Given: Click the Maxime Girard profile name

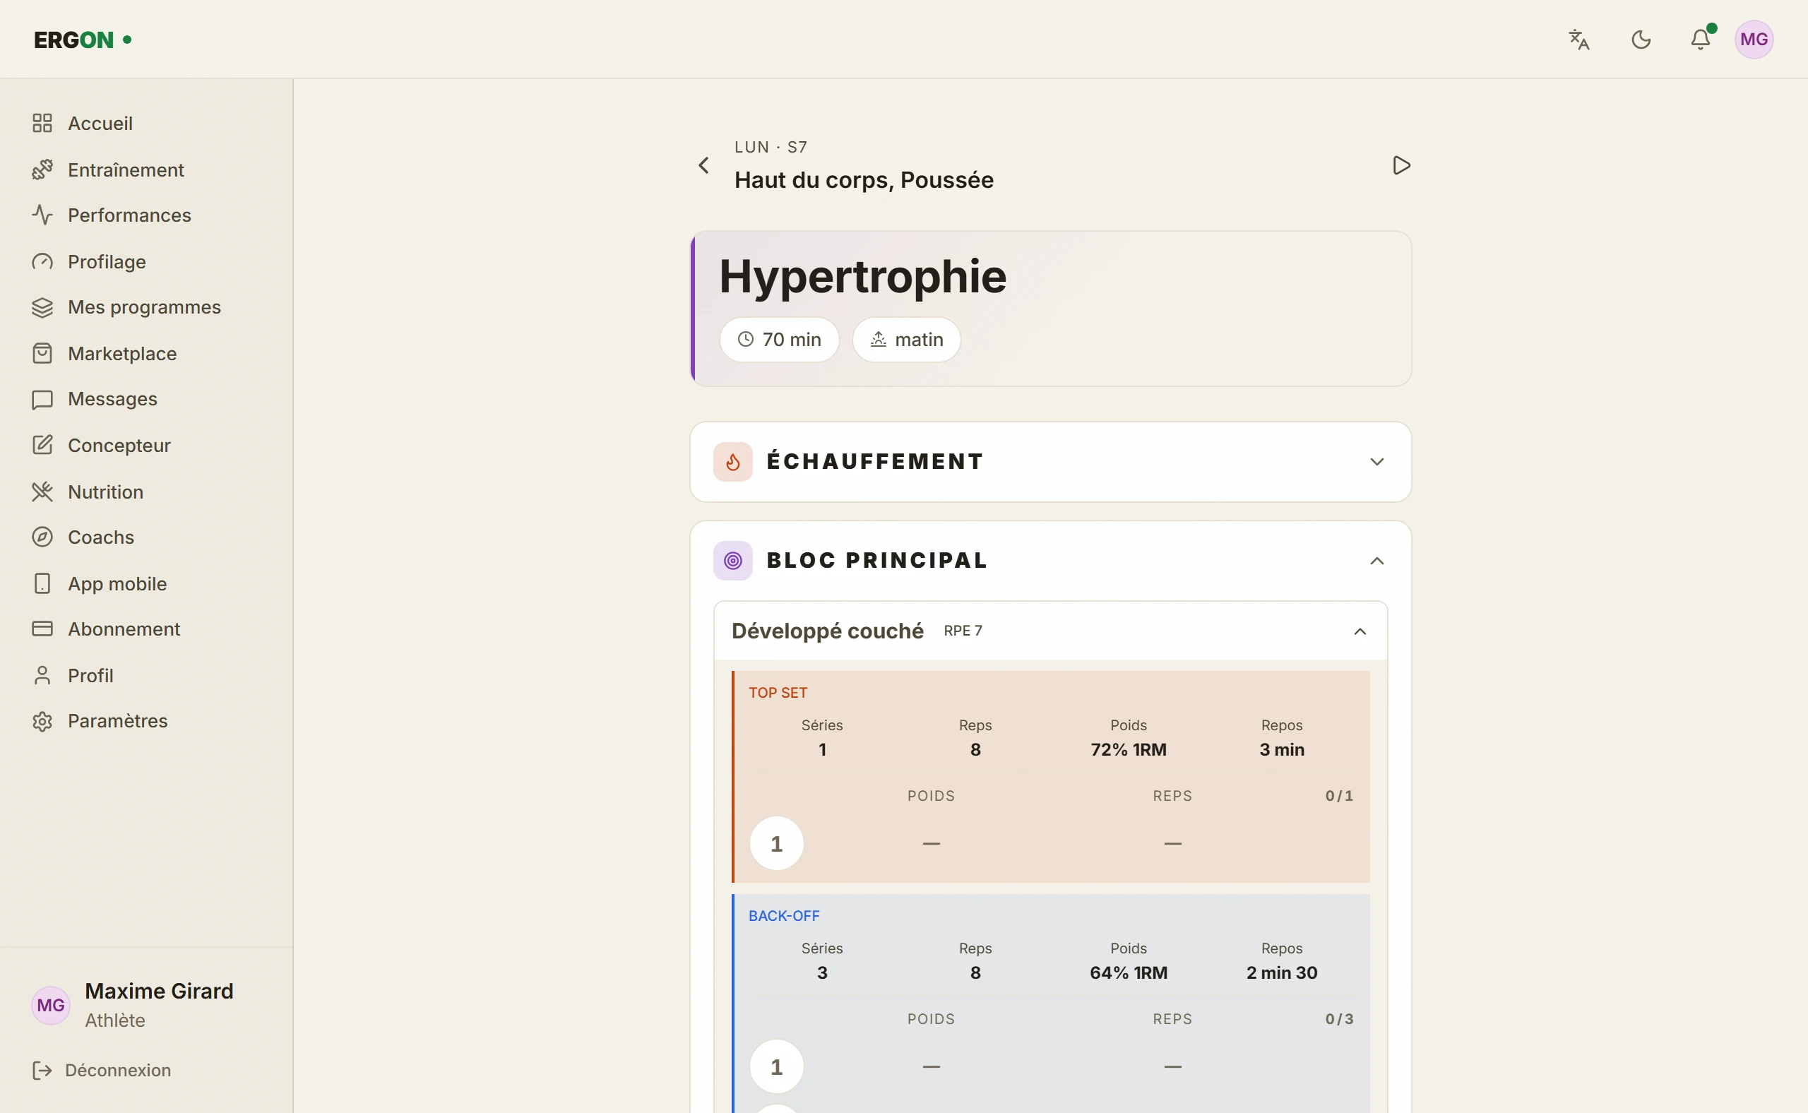Looking at the screenshot, I should click(x=159, y=991).
